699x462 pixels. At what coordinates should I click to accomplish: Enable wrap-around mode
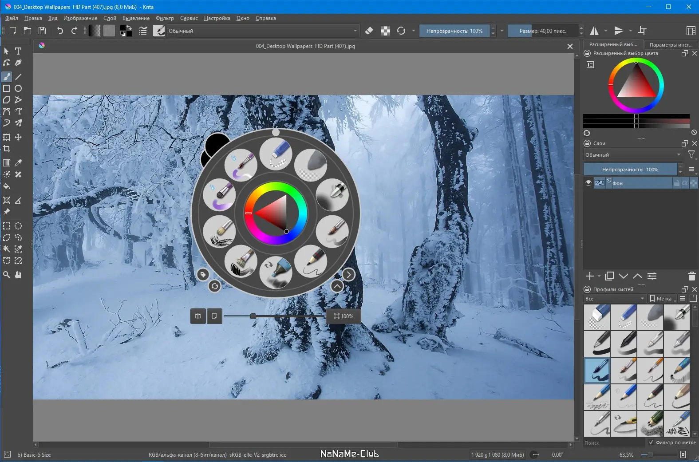pos(642,31)
